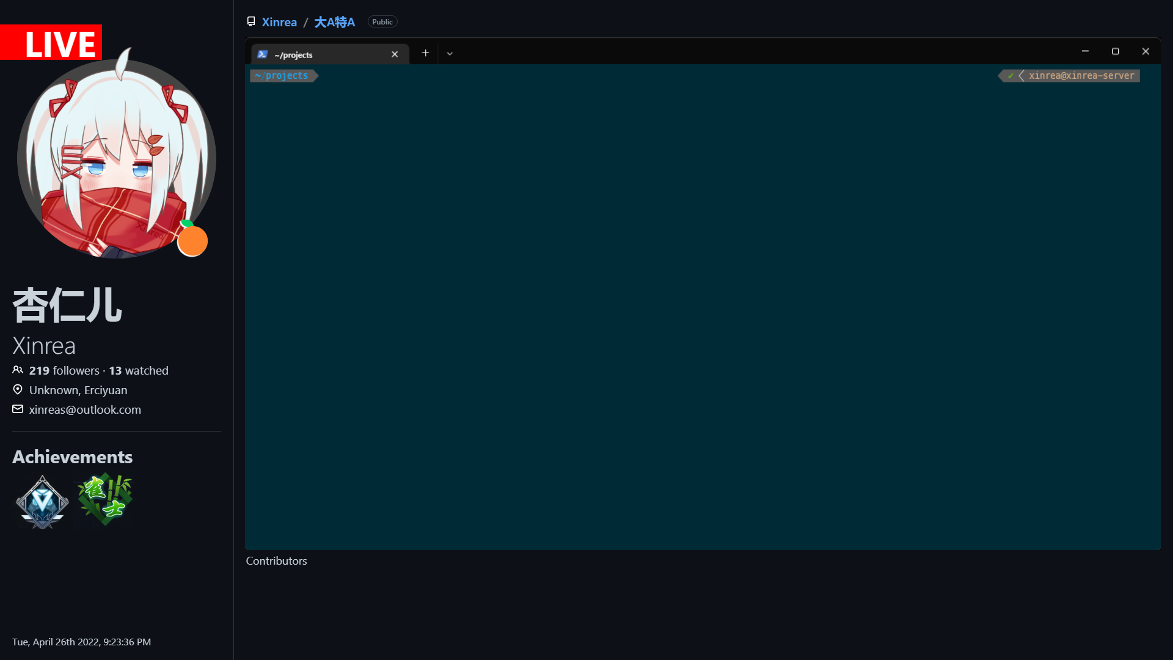Close the terminal window
The image size is (1173, 660).
click(x=1146, y=51)
